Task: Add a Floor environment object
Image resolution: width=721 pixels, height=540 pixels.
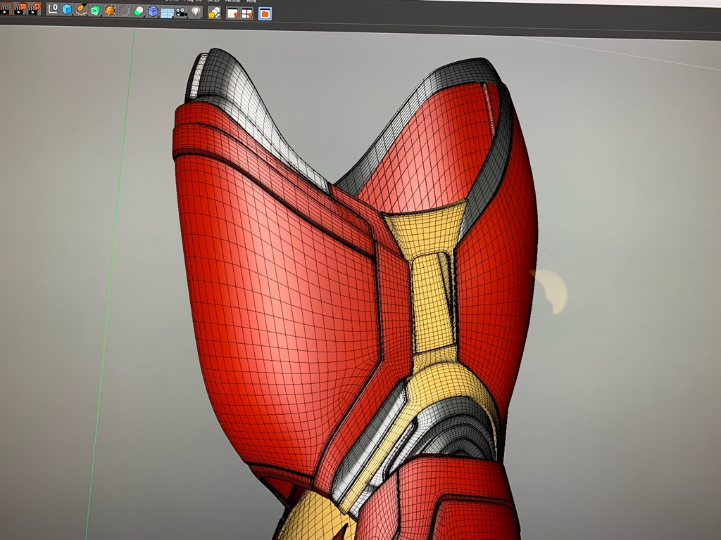Action: tap(167, 12)
